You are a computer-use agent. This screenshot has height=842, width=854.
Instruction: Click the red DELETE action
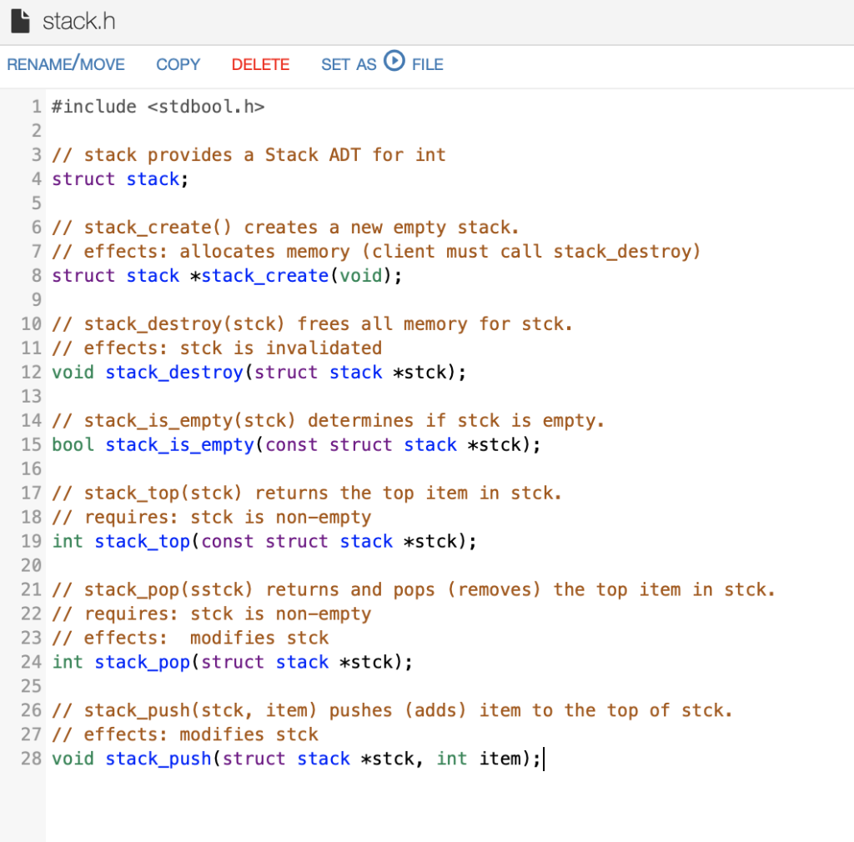[260, 64]
